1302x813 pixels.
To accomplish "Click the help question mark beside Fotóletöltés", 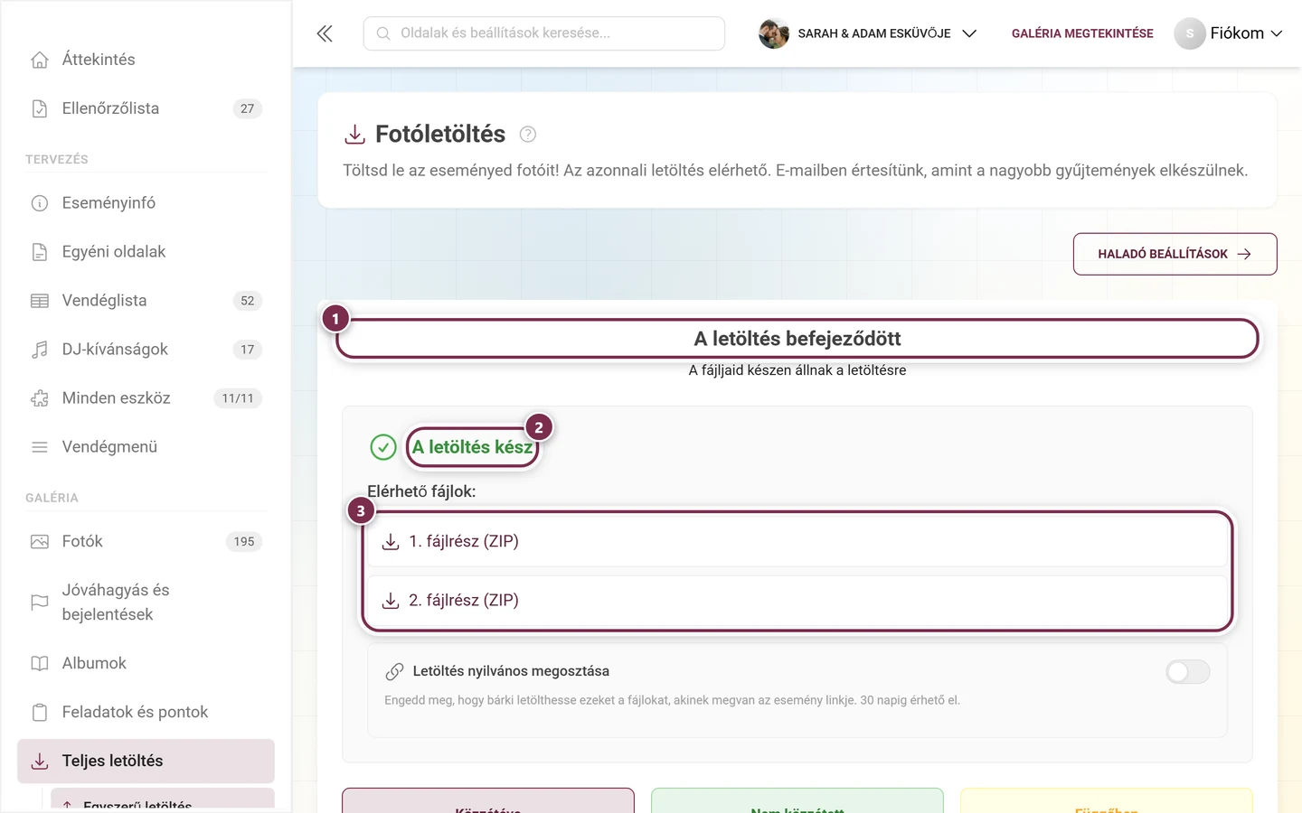I will [x=528, y=135].
